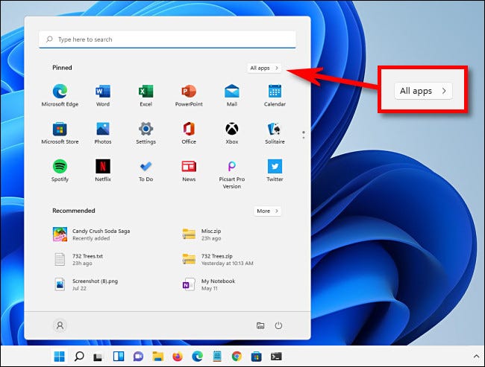485x367 pixels.
Task: Launch the Photos app
Action: pos(103,133)
